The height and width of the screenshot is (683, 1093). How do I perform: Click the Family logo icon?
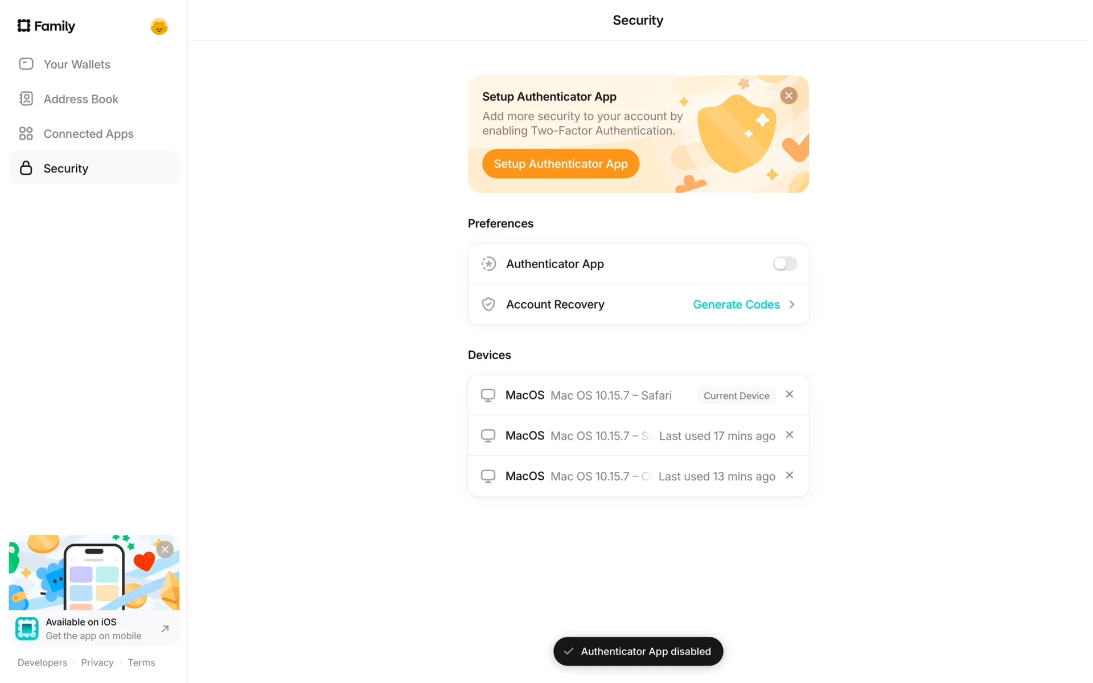tap(24, 26)
